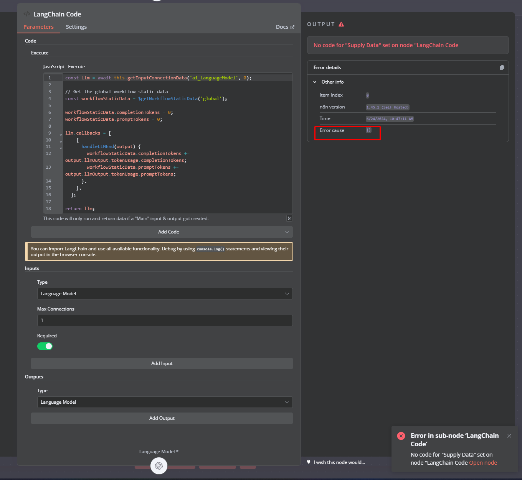Collapse the Other info section
Image resolution: width=522 pixels, height=480 pixels.
click(x=315, y=82)
